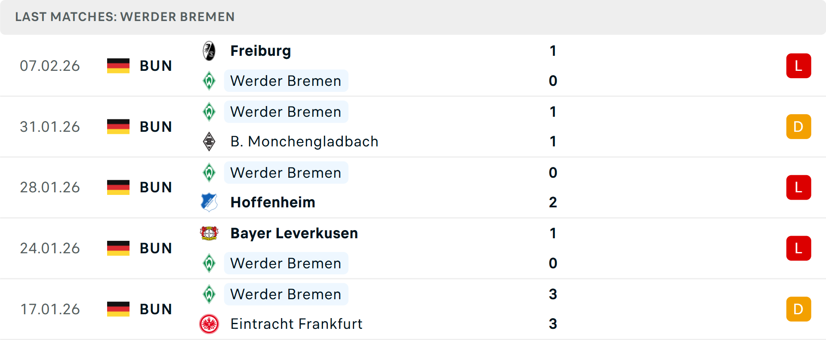
Task: Select the Bayer Leverkusen team name
Action: point(294,233)
